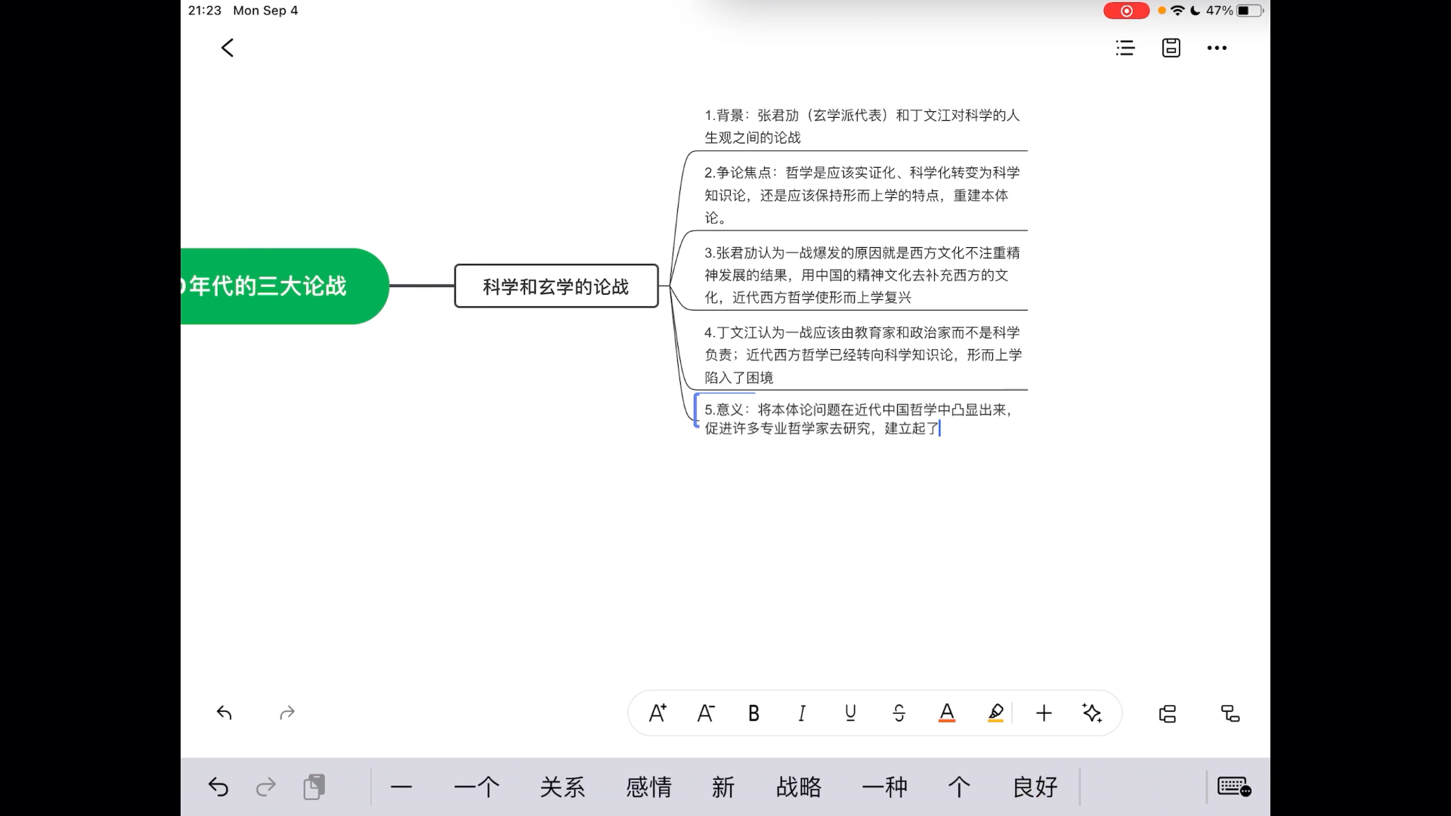Open the outline list view icon
Viewport: 1451px width, 816px height.
[x=1125, y=48]
